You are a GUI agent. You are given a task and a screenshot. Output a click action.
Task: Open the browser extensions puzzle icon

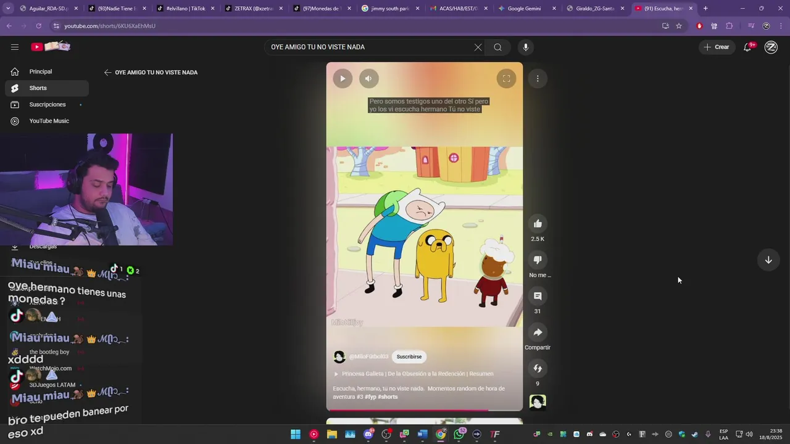point(730,26)
